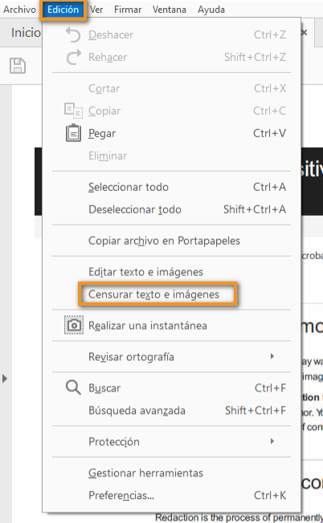The height and width of the screenshot is (523, 323).
Task: Open the Ayuda menu
Action: (x=211, y=10)
